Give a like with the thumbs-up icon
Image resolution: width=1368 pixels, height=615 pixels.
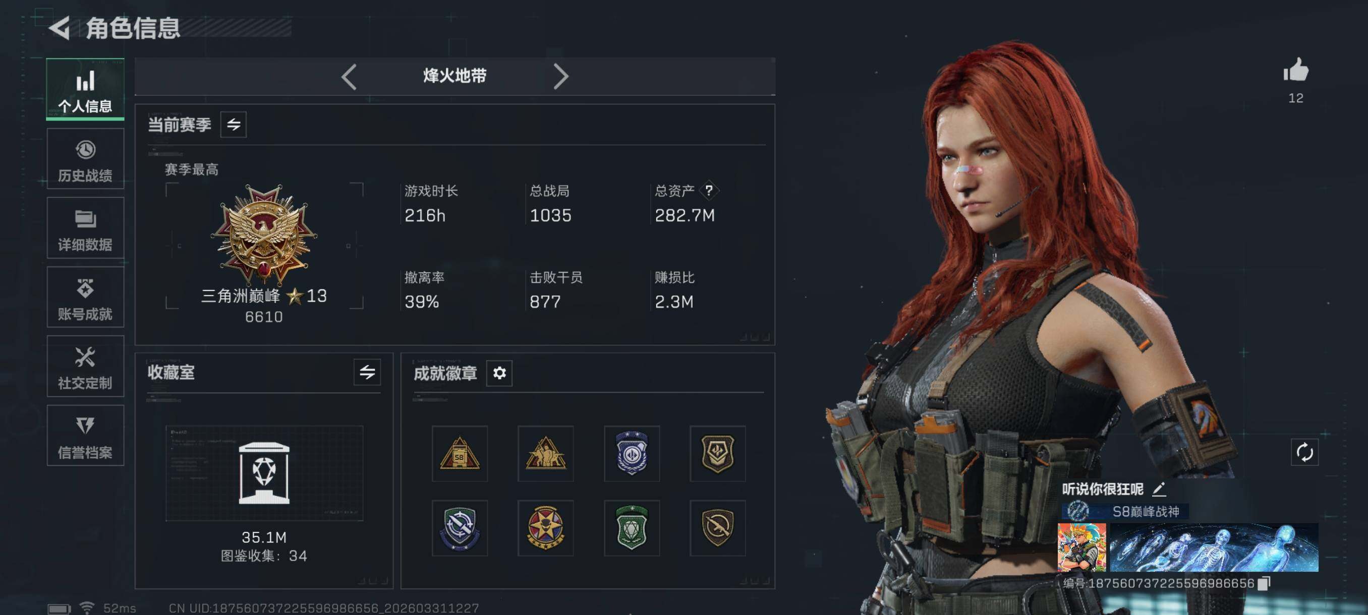(1296, 70)
